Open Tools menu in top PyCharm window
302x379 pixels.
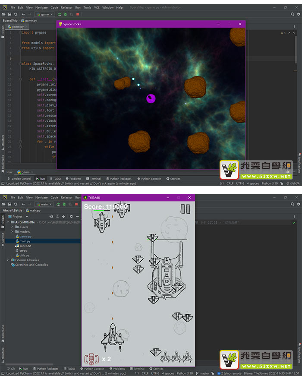tap(87, 7)
